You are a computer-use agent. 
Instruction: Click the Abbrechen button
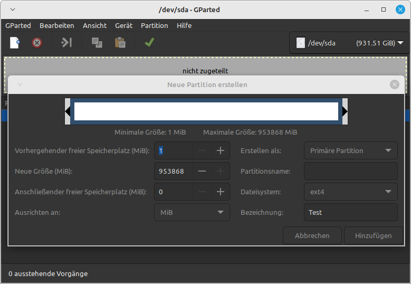coord(312,235)
